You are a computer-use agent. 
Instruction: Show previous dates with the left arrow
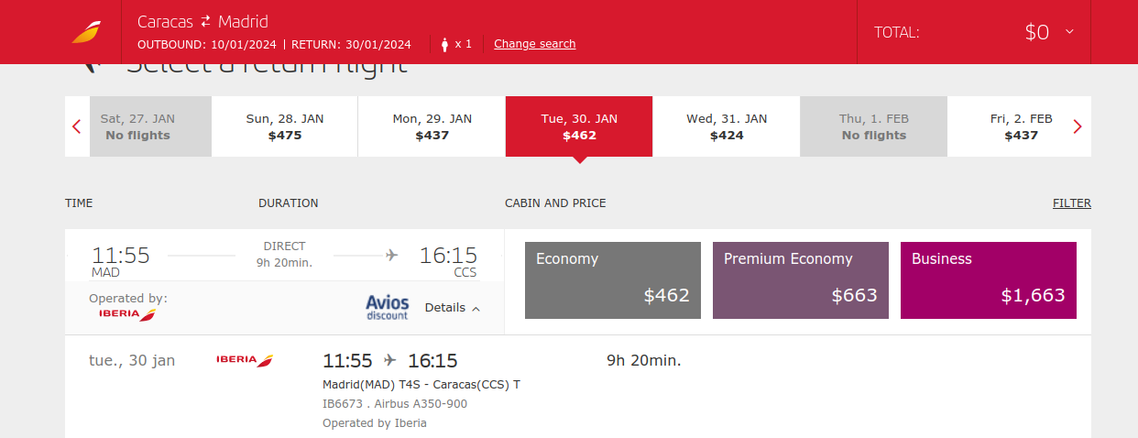[77, 126]
